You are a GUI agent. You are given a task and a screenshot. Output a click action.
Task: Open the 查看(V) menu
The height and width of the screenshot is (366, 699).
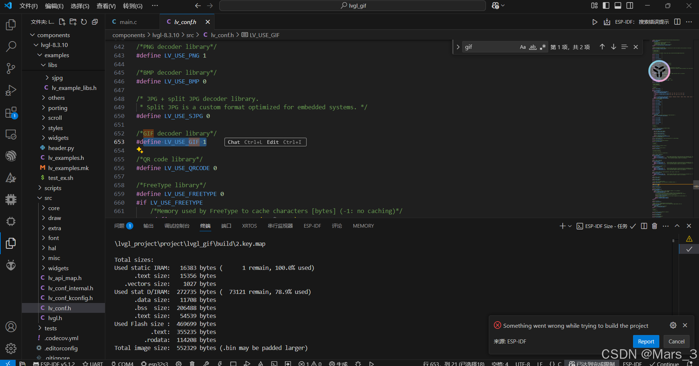click(x=106, y=6)
